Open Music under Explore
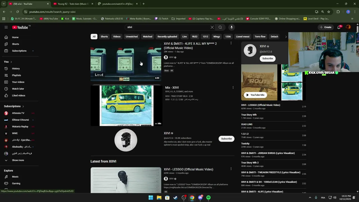 (x=15, y=177)
